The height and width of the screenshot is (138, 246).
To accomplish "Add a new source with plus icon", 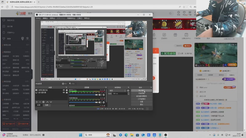I will pos(37,102).
